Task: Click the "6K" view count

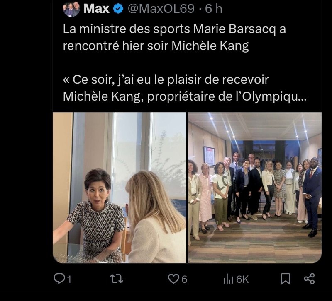Action: (x=242, y=279)
